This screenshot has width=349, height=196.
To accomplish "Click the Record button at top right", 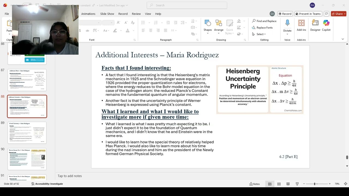I will (x=285, y=14).
